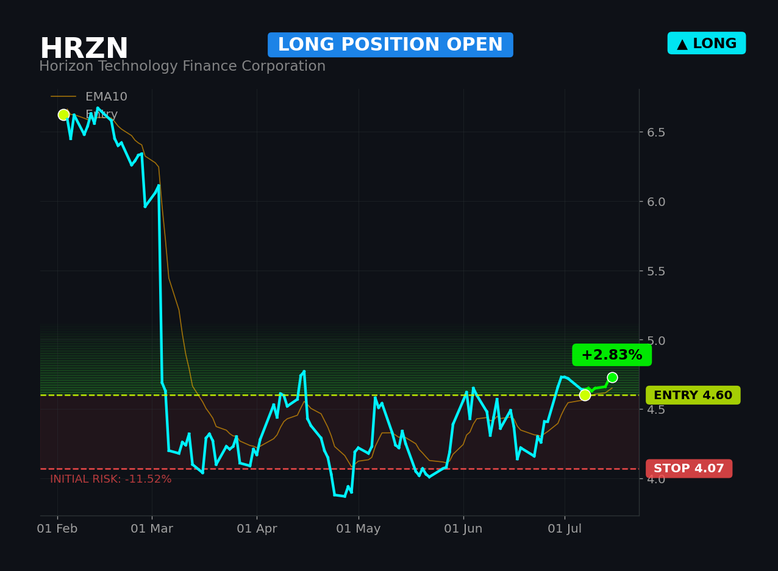Click the ENTRY 4.60 price tag
The height and width of the screenshot is (571, 778).
(693, 395)
